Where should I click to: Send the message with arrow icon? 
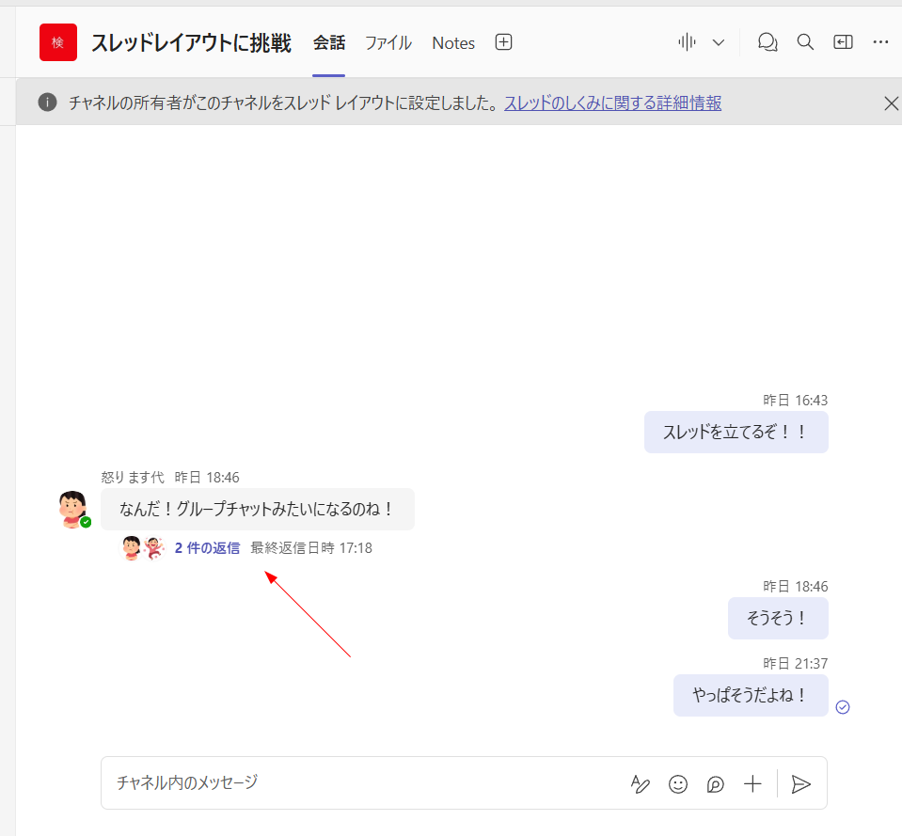click(x=800, y=784)
